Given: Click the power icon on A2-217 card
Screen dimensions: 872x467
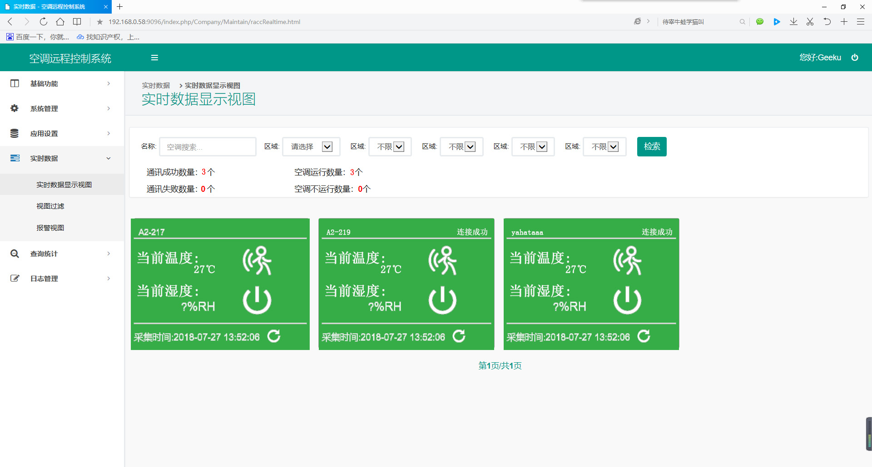Looking at the screenshot, I should (257, 300).
